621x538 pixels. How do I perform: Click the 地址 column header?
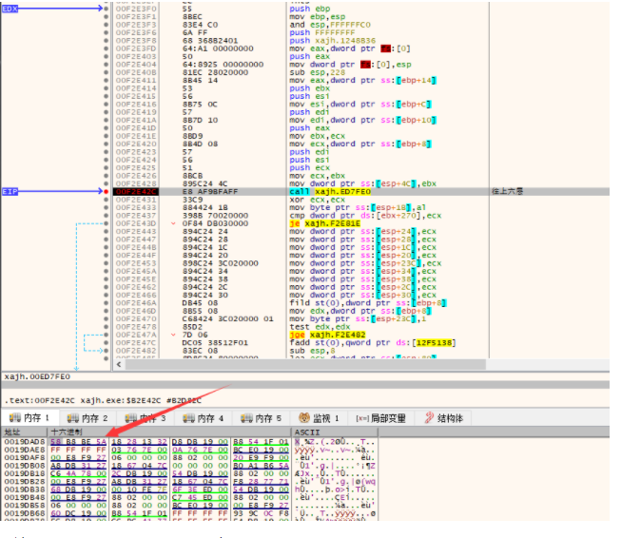(x=25, y=432)
